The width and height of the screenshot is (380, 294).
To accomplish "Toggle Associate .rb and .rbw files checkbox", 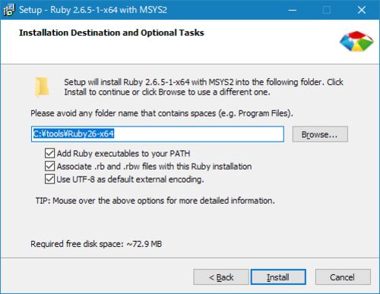I will coord(49,166).
